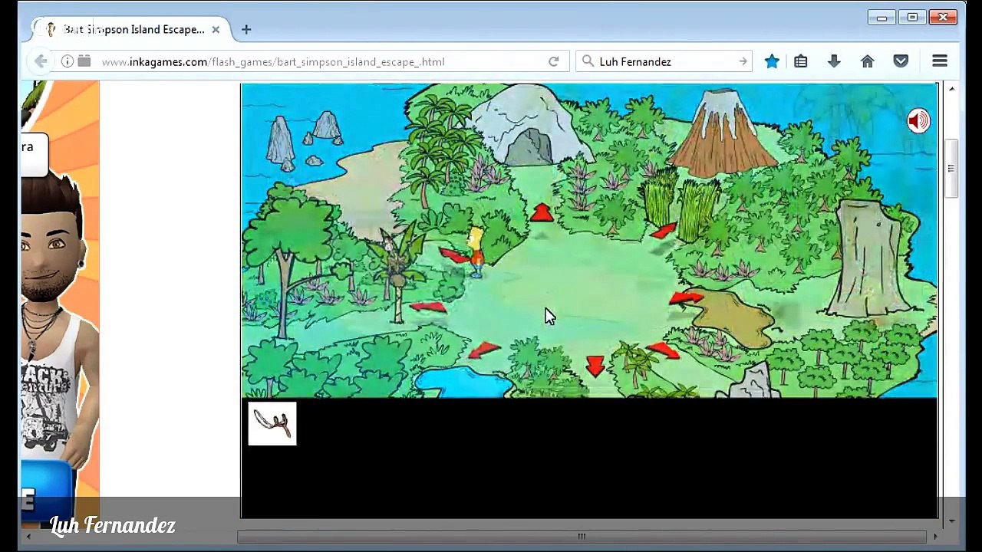982x552 pixels.
Task: Click the cave entrance in the rock
Action: (529, 146)
